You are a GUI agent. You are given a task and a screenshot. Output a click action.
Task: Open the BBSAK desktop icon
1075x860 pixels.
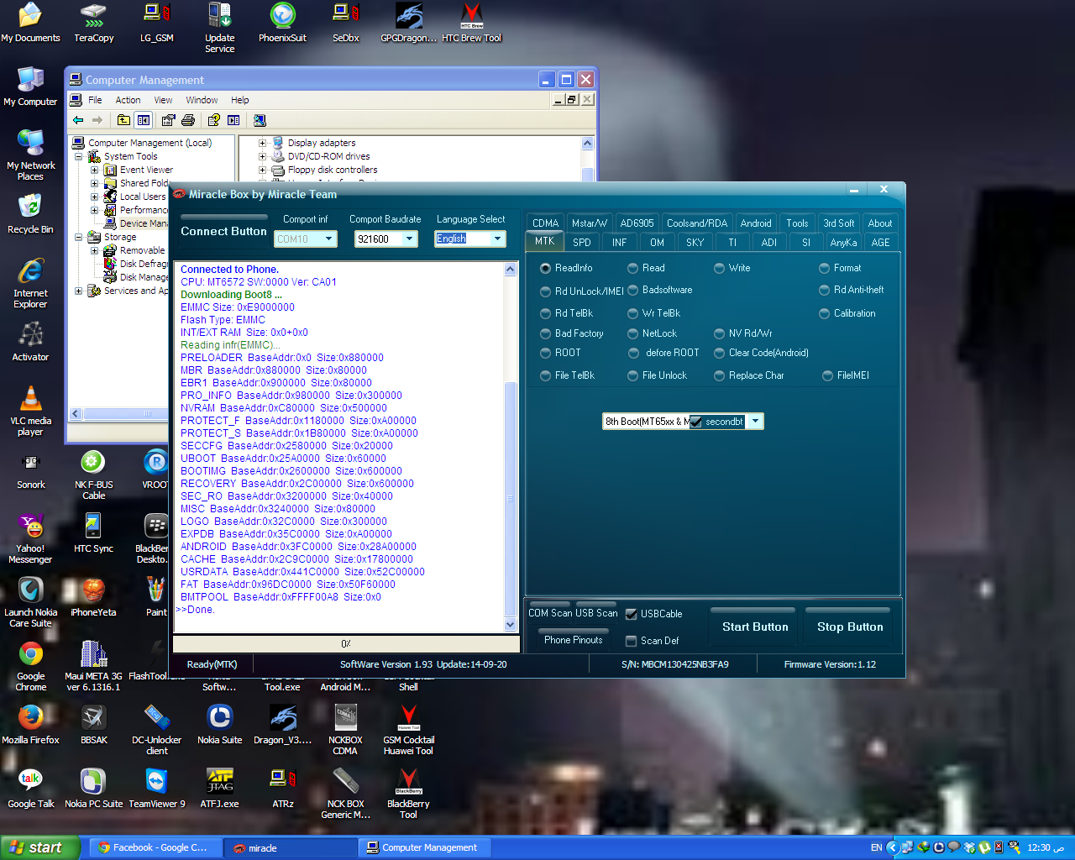pos(93,725)
